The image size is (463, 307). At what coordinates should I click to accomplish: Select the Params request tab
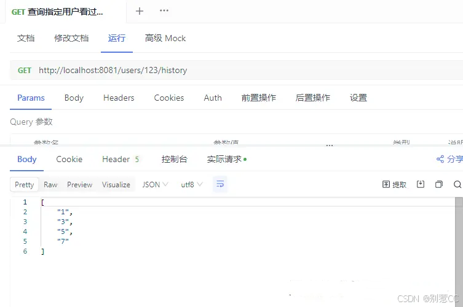pos(31,98)
